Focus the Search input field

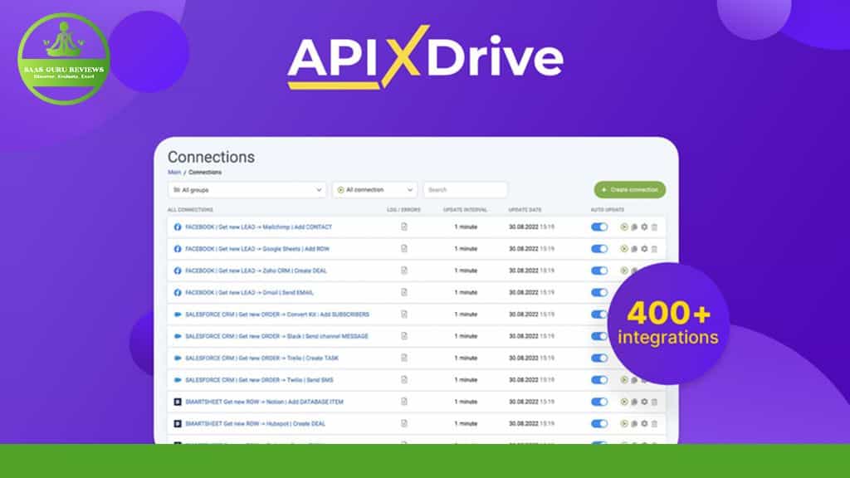point(465,190)
